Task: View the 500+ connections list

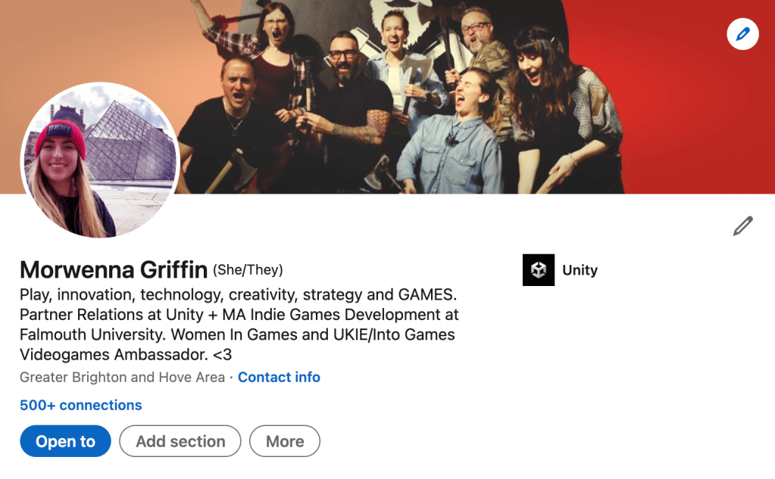Action: [80, 405]
